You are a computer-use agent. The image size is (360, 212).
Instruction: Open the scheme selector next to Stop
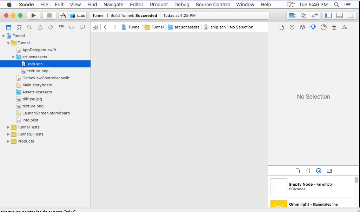tap(72, 15)
